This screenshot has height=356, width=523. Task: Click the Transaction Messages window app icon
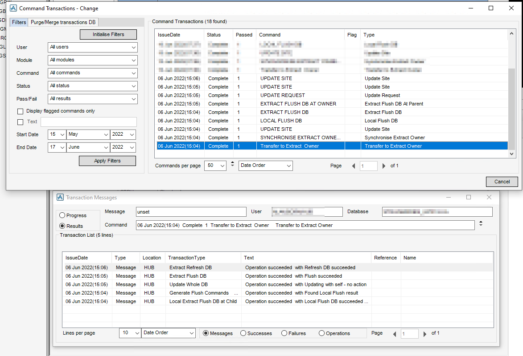point(60,197)
